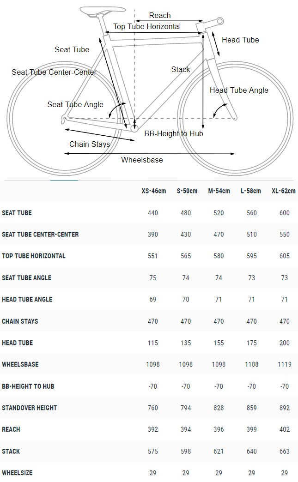Click the Seat Tube Angle diagram label

coord(75,104)
